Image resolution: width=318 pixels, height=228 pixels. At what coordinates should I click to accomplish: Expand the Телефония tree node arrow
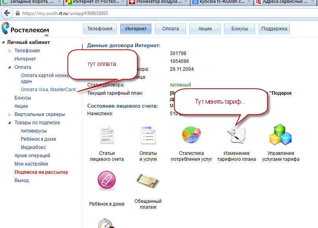(x=9, y=51)
